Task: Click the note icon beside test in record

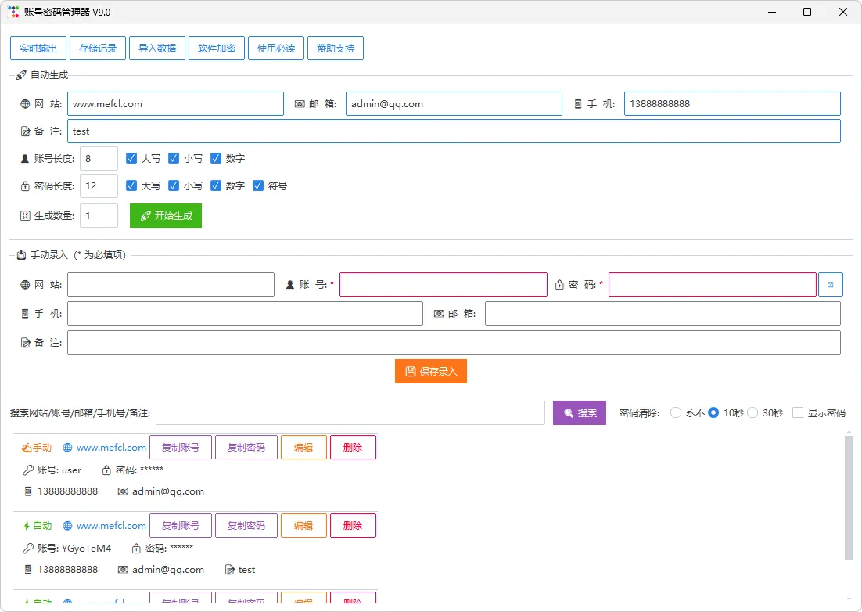Action: (x=230, y=570)
